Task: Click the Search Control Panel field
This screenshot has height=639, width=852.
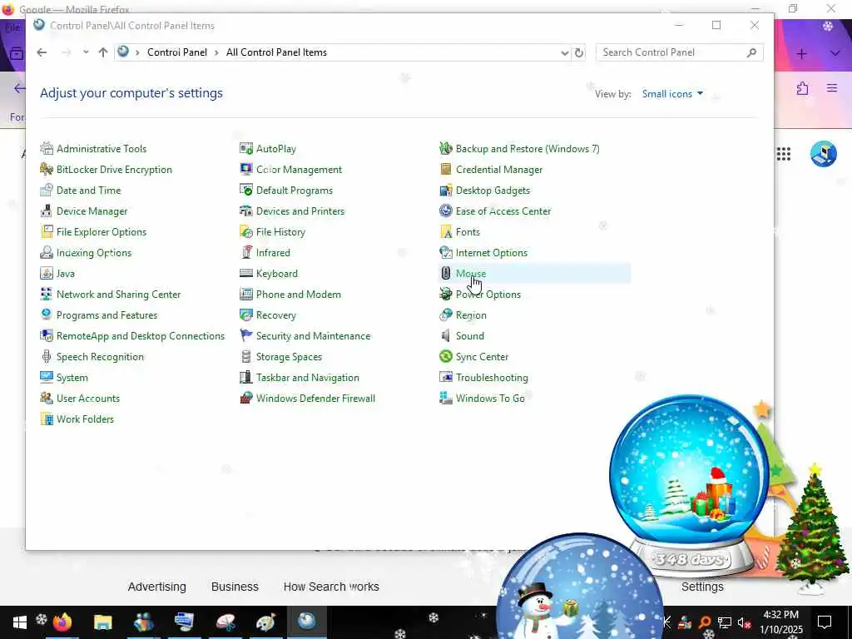Action: (679, 52)
